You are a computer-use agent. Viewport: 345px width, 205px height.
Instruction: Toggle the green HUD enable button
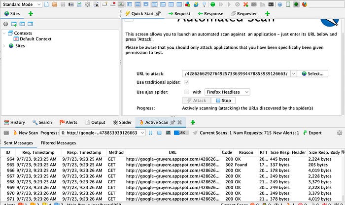pos(296,4)
